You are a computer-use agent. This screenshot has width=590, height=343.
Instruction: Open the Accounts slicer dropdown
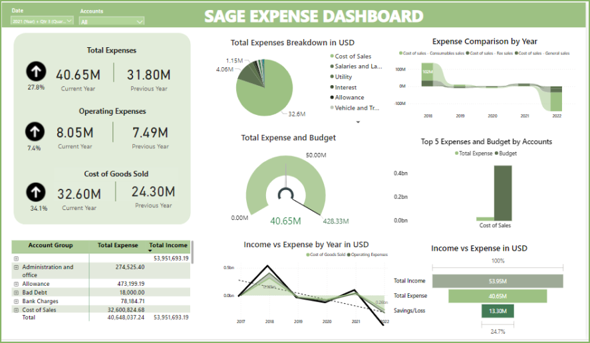tap(112, 21)
